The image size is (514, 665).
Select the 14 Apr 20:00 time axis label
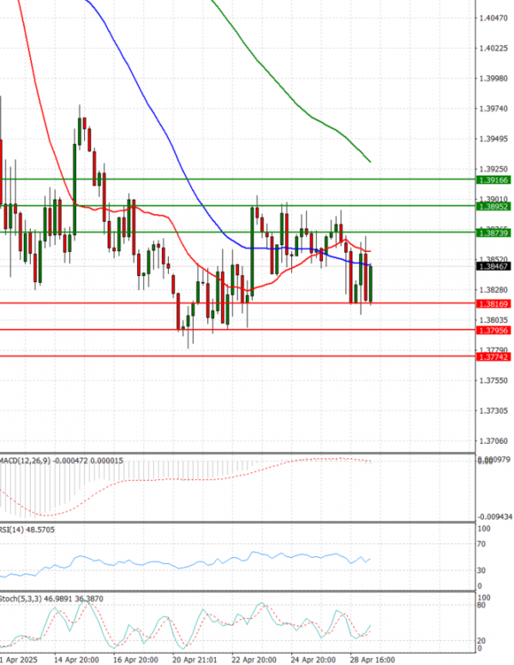point(75,660)
